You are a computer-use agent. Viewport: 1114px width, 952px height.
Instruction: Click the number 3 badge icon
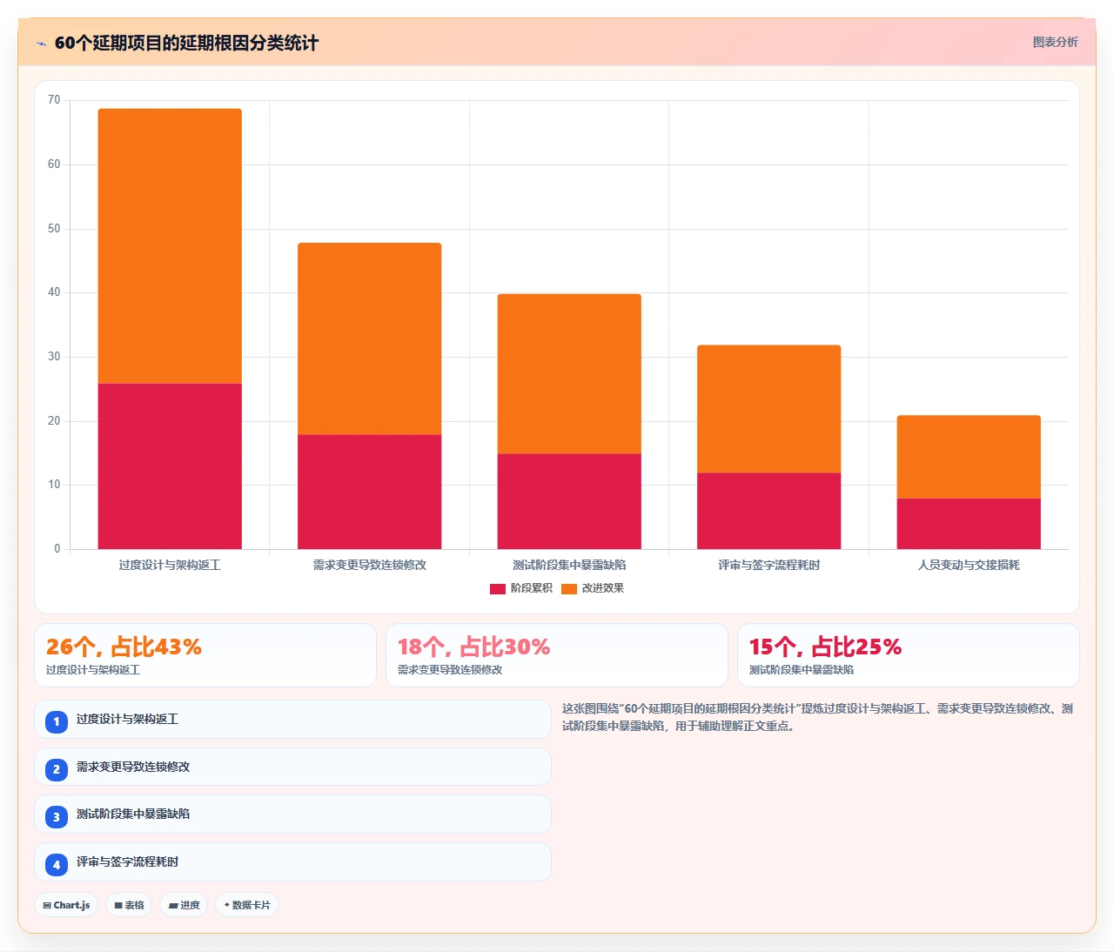point(57,816)
